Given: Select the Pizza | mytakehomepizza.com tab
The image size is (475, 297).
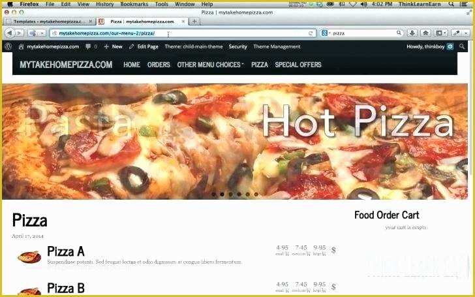Looking at the screenshot, I should point(142,22).
